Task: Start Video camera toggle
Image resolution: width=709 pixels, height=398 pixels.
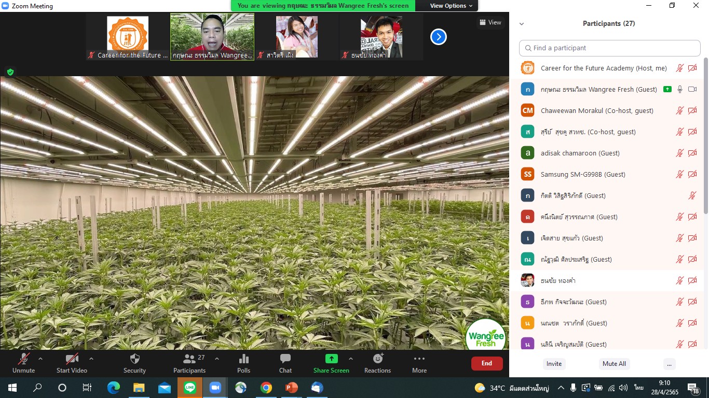Action: coord(72,359)
